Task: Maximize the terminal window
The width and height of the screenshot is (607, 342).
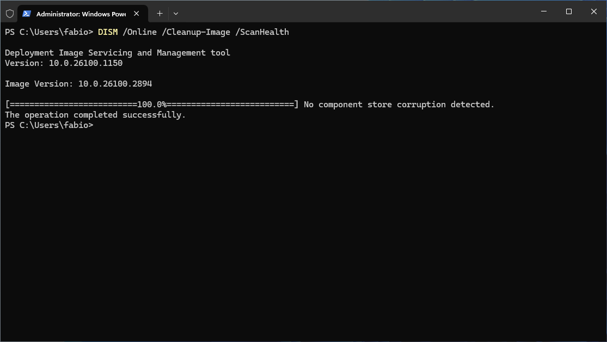Action: click(x=569, y=11)
